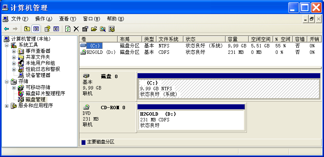Sort by the 开销 column header

pos(314,39)
